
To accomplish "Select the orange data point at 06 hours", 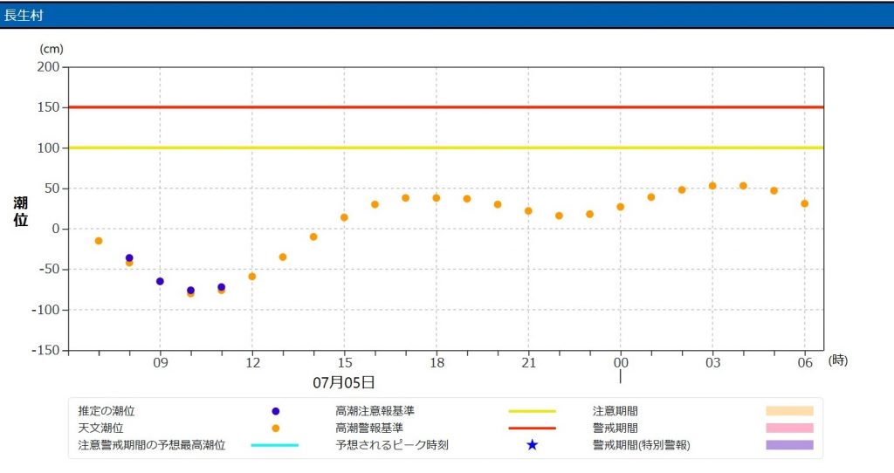I will tap(804, 203).
